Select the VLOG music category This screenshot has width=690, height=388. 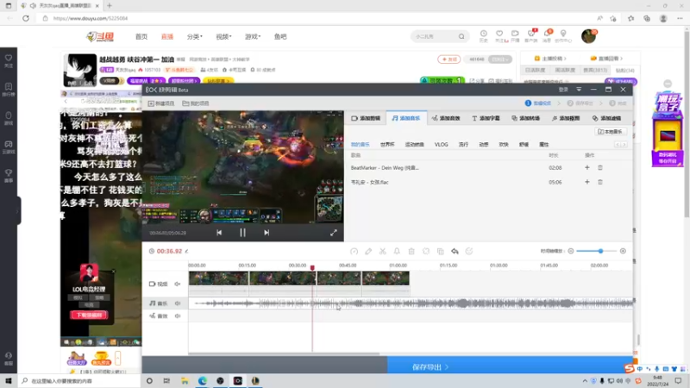coord(441,144)
